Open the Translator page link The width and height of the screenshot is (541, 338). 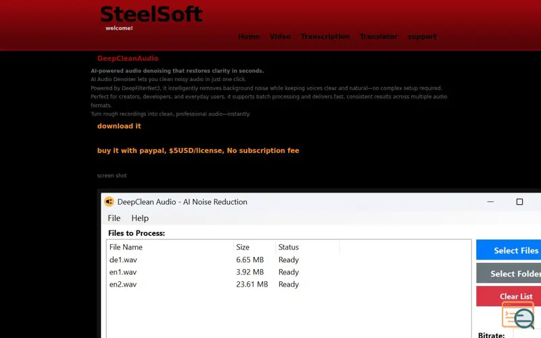(x=379, y=37)
